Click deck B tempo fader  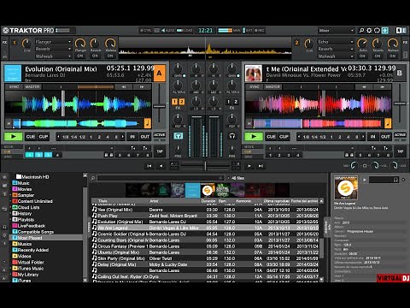(x=400, y=104)
